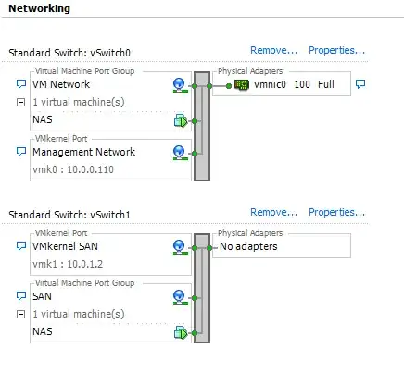Click the running VM icon for NAS in vSwitch0
The width and height of the screenshot is (404, 374).
coord(181,120)
